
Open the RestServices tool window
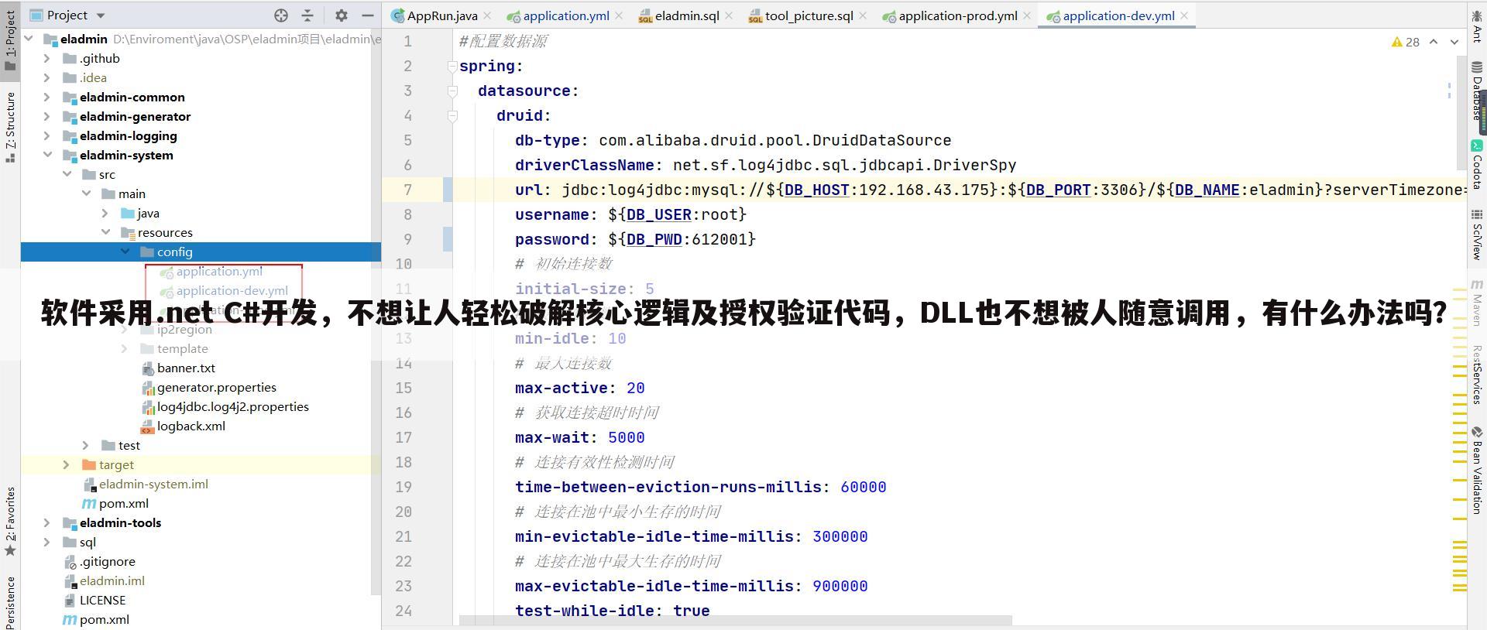(x=1477, y=375)
